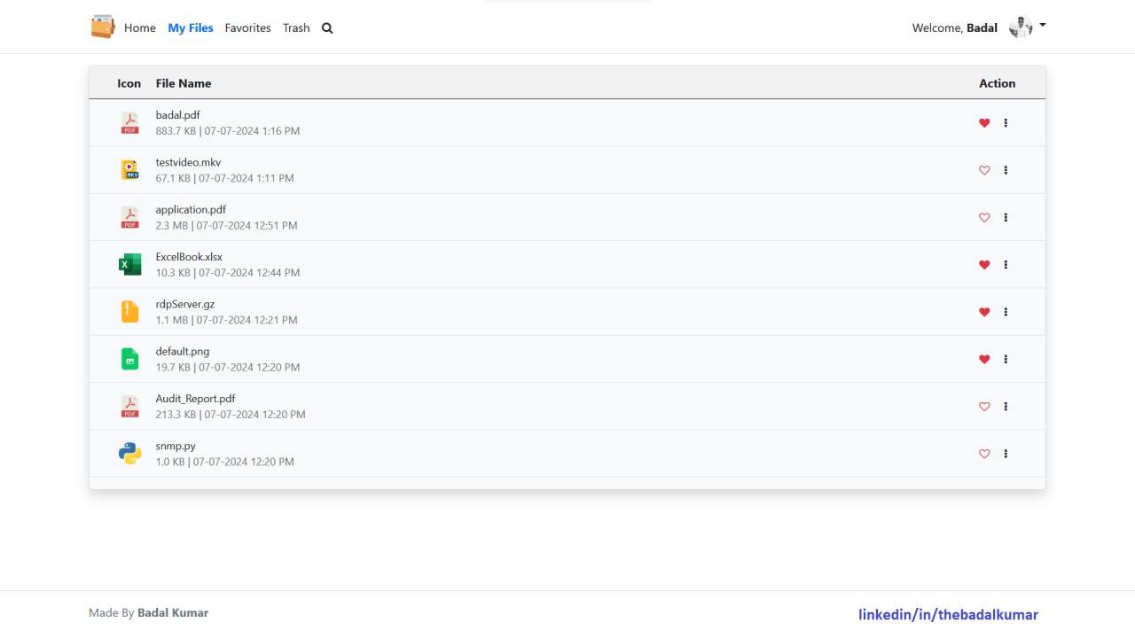Image resolution: width=1135 pixels, height=638 pixels.
Task: Unfavorite badal.pdf using the heart
Action: click(984, 123)
